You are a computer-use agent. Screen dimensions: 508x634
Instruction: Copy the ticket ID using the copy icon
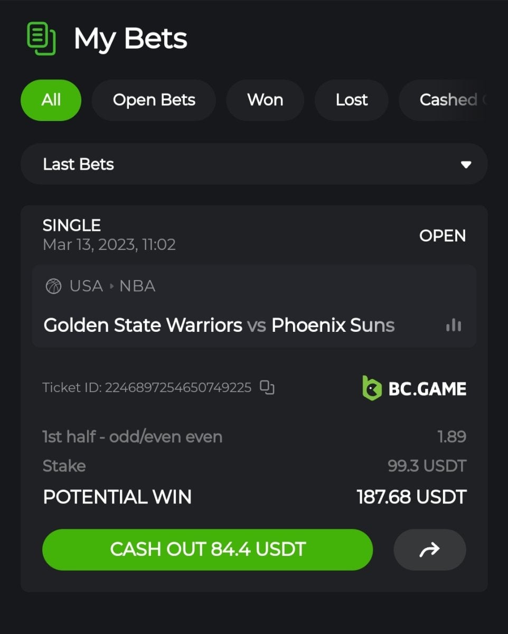(x=267, y=387)
